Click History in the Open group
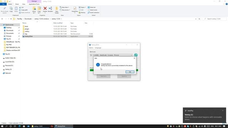The width and height of the screenshot is (228, 128). click(x=82, y=13)
